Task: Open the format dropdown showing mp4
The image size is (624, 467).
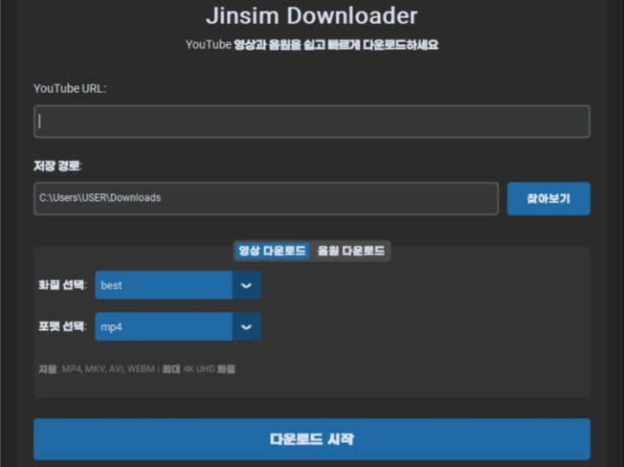Action: tap(164, 326)
